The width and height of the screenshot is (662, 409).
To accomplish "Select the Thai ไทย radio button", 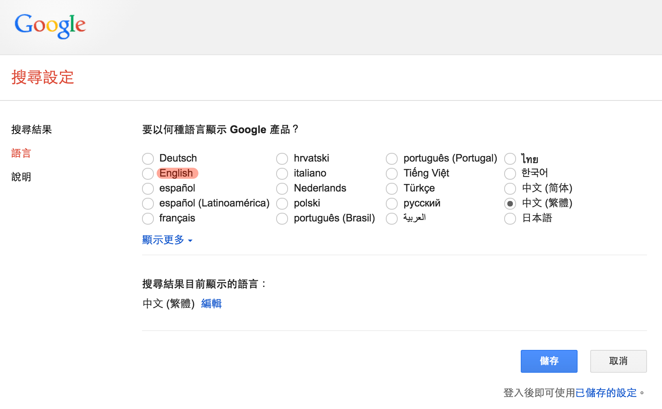I will click(x=510, y=159).
